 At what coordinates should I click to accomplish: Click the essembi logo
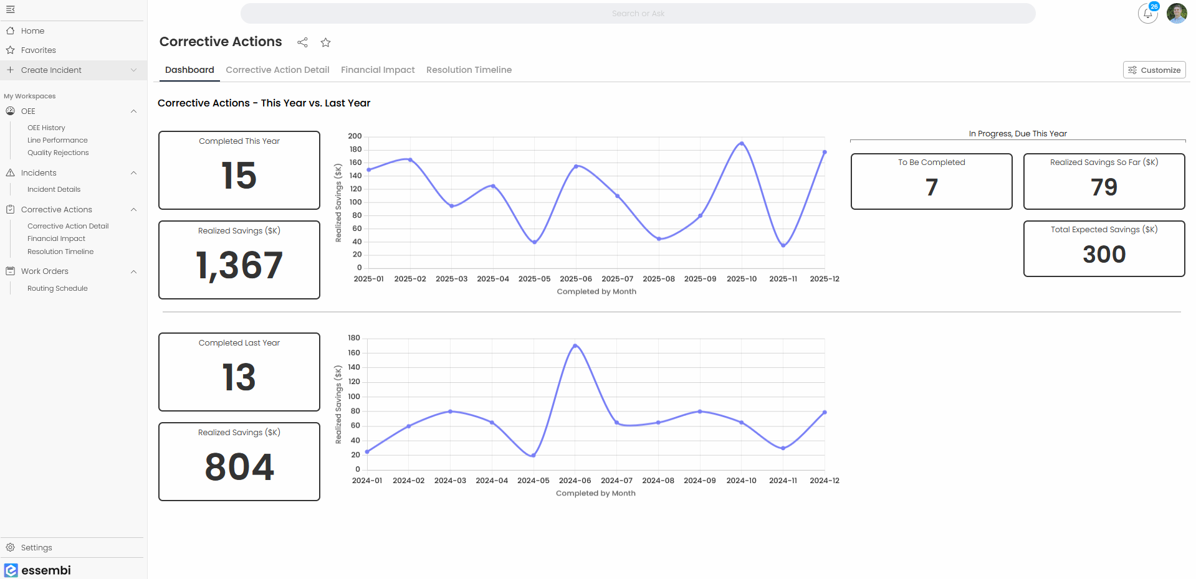point(37,570)
